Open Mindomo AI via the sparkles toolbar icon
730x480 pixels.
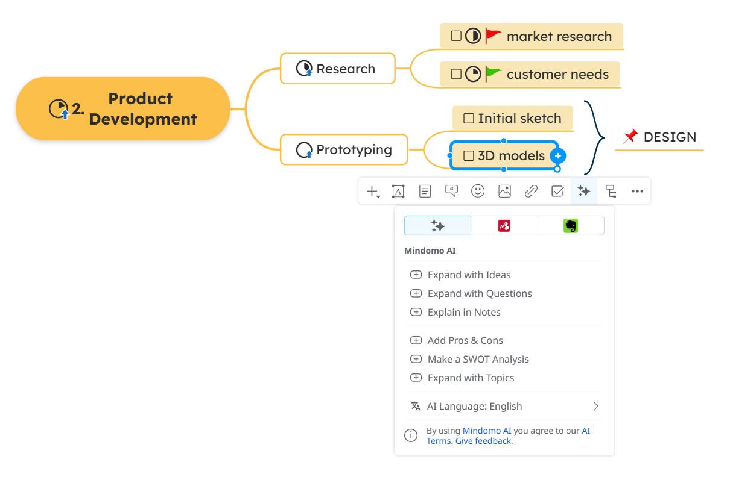pyautogui.click(x=583, y=191)
